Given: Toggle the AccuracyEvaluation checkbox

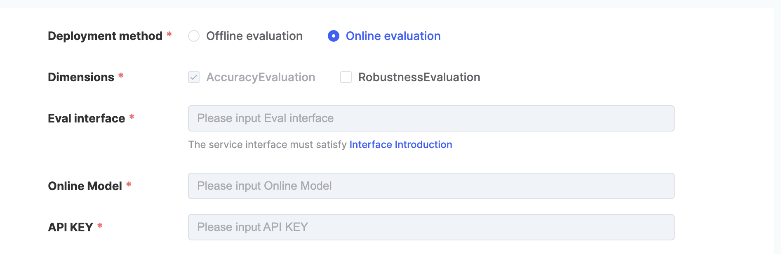Looking at the screenshot, I should [194, 78].
